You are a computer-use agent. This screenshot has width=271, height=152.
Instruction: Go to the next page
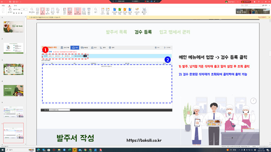coord(19,13)
